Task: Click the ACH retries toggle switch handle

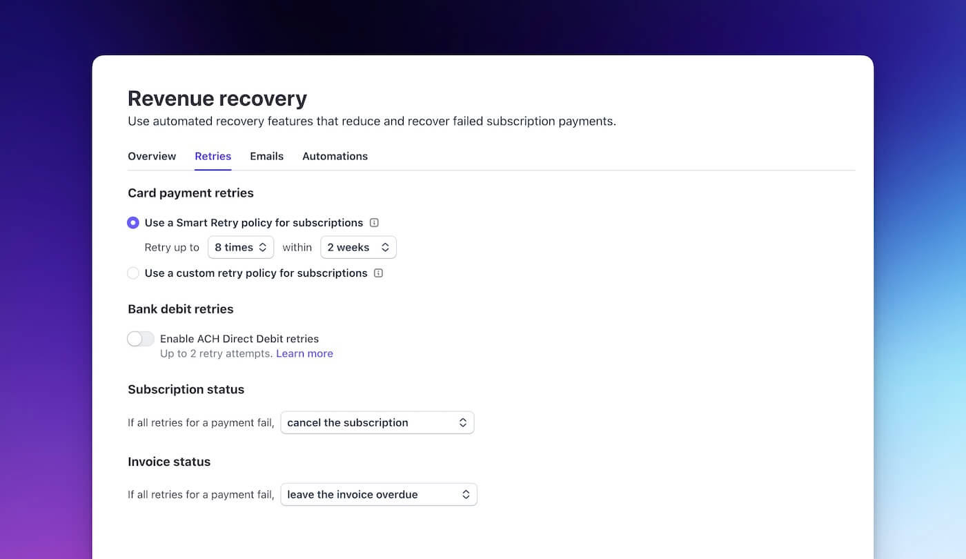Action: 134,339
